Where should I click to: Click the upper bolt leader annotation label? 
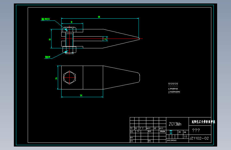[x=46, y=19]
